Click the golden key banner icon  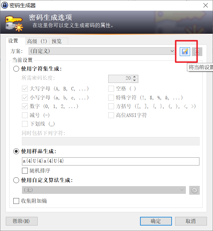14,23
